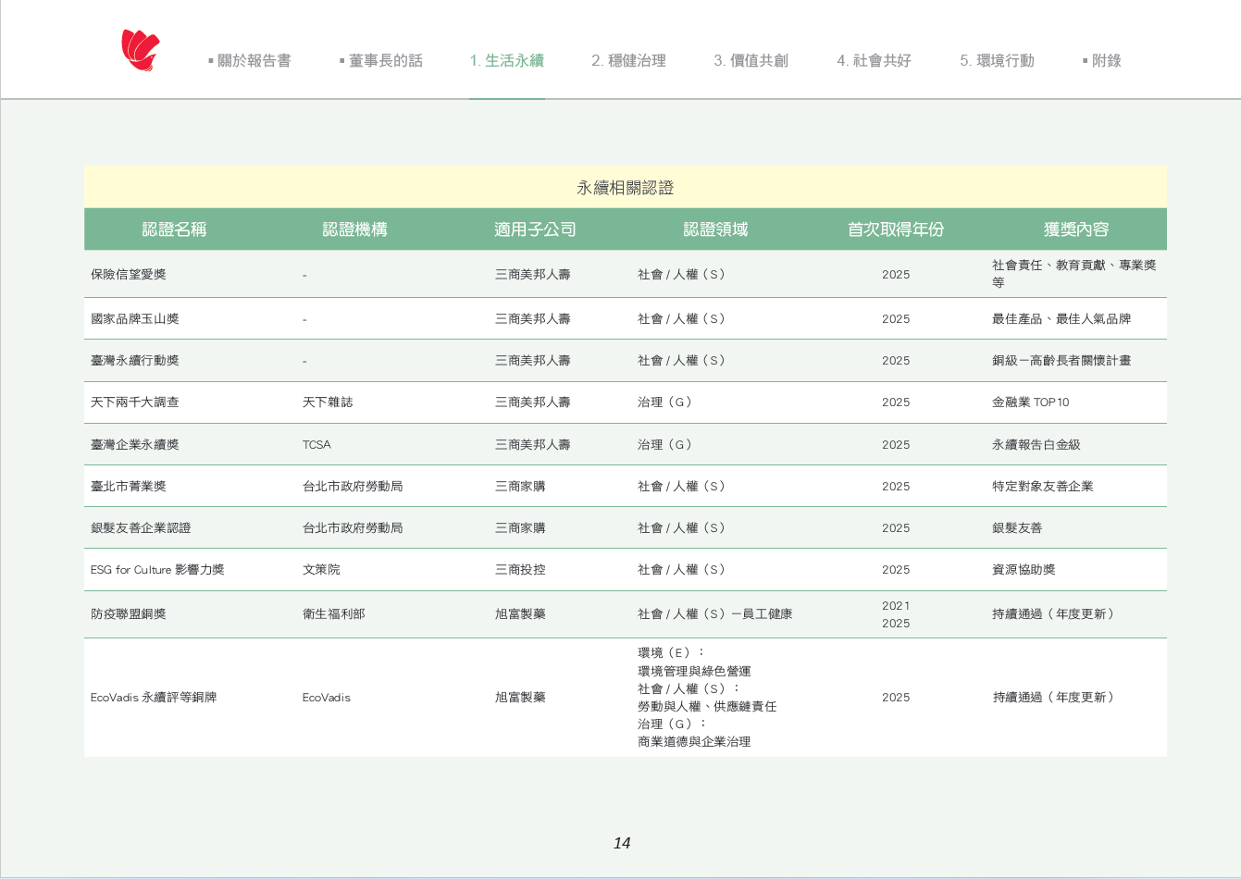This screenshot has width=1241, height=879.
Task: Click page number 14 at the bottom
Action: click(x=622, y=844)
